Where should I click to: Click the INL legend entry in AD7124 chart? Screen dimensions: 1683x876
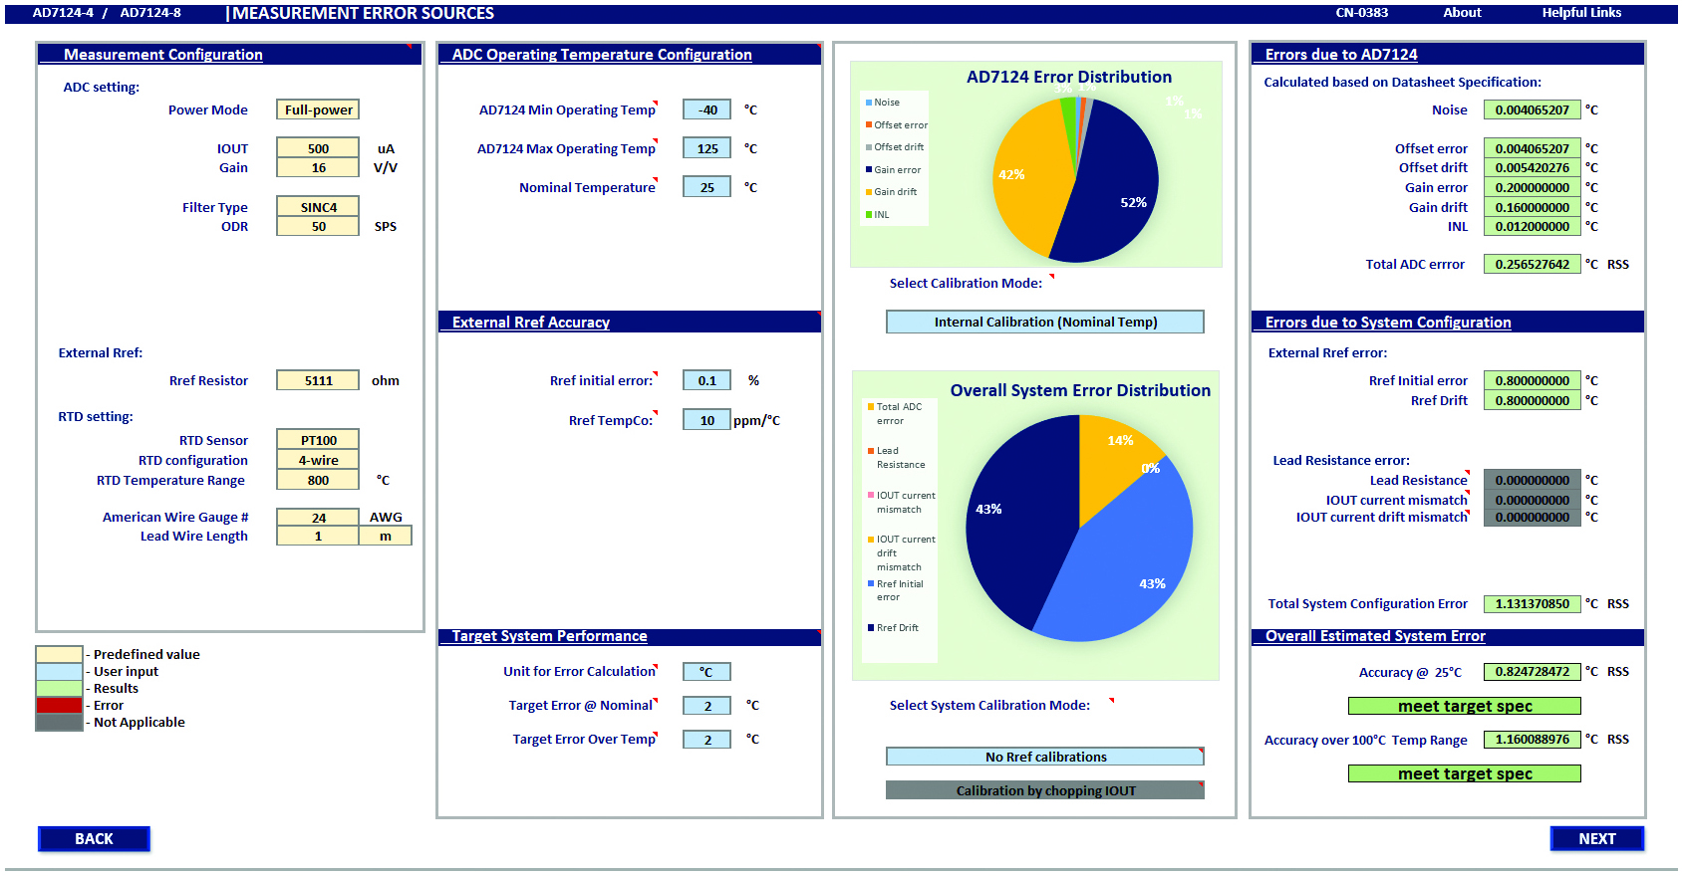pos(878,214)
